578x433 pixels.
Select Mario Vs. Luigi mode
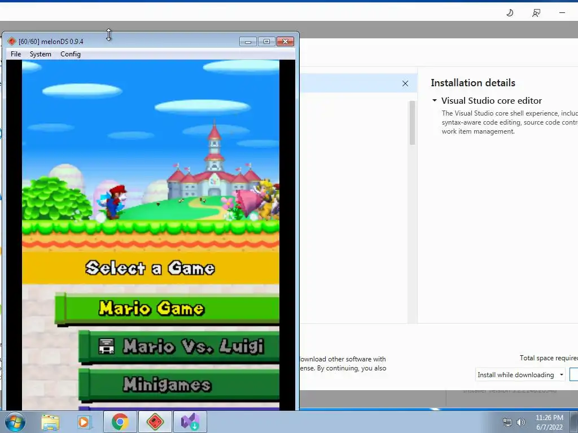[179, 346]
